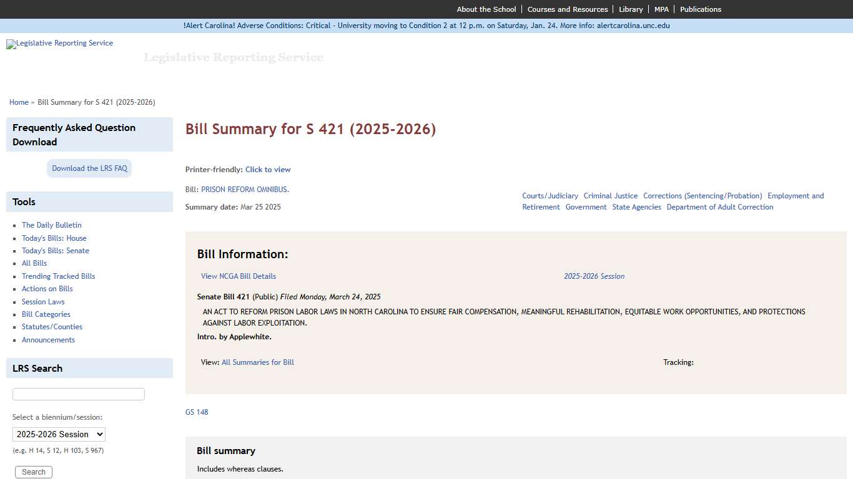Viewport: 853px width, 479px height.
Task: View All Bills listing
Action: pyautogui.click(x=34, y=263)
